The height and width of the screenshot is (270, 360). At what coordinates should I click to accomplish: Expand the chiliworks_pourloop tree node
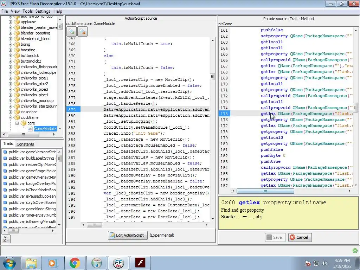tap(10, 101)
